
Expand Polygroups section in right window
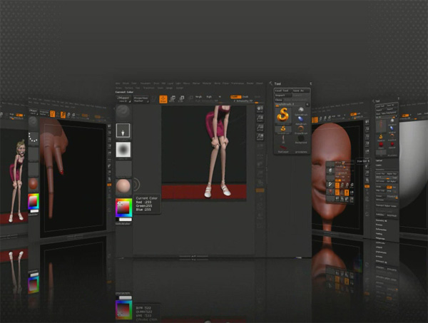380,238
